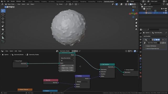
Task: Collapse the Normal node
Action: (x=45, y=80)
